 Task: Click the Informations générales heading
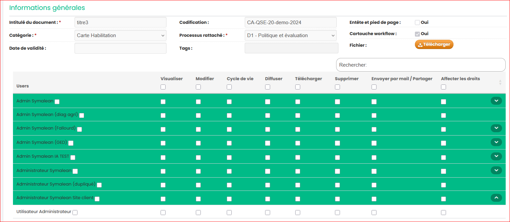47,8
